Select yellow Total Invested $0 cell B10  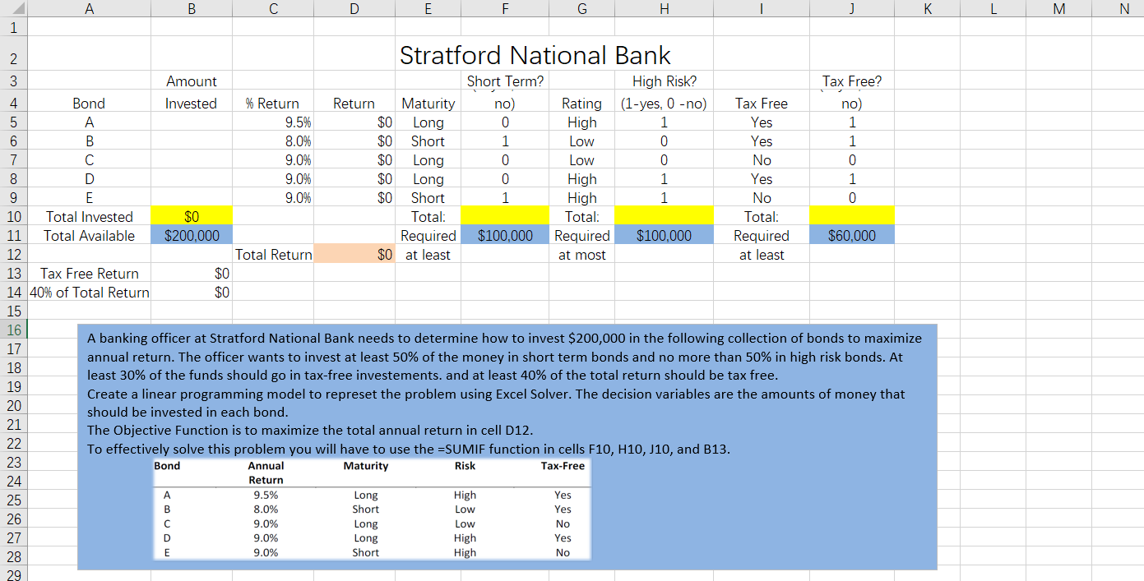pos(192,216)
